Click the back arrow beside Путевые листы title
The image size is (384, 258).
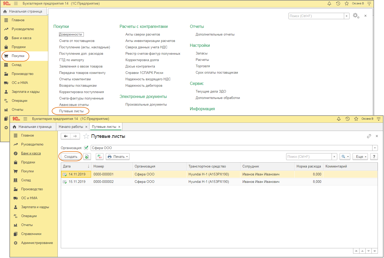[66, 136]
